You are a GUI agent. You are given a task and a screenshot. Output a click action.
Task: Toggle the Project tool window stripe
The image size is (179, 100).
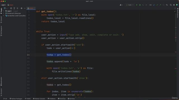[1, 11]
